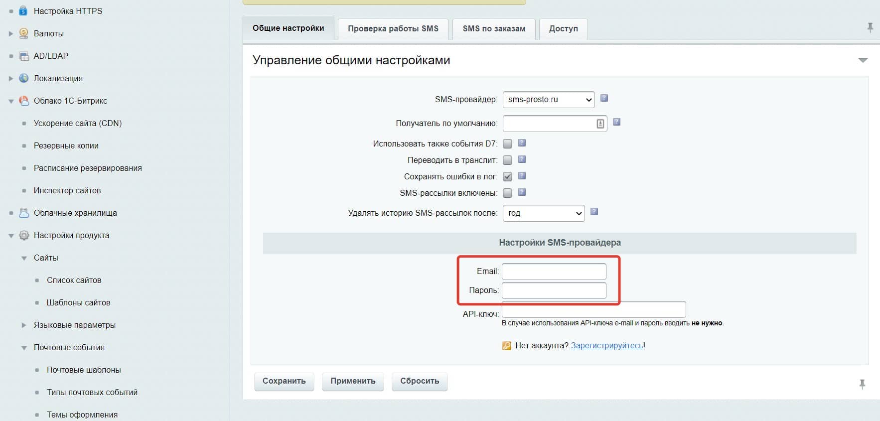
Task: Open Удалять историю SMS-рассылок dropdown
Action: 544,213
